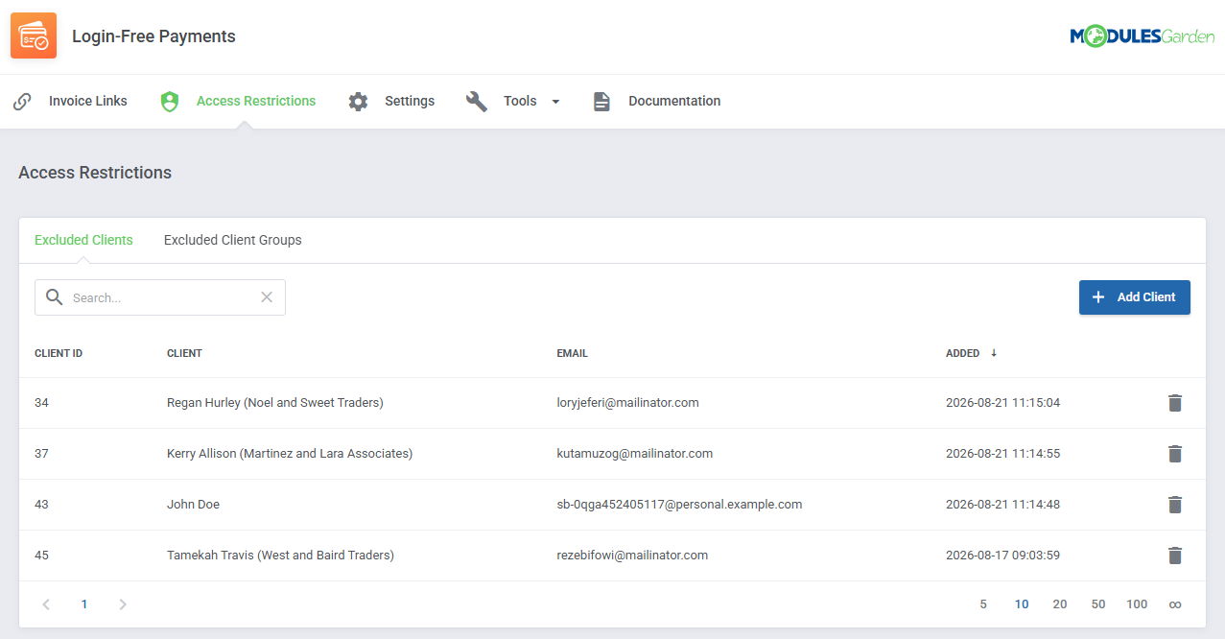Screen dimensions: 1225x639
Task: Clear the search field with X icon
Action: 267,297
